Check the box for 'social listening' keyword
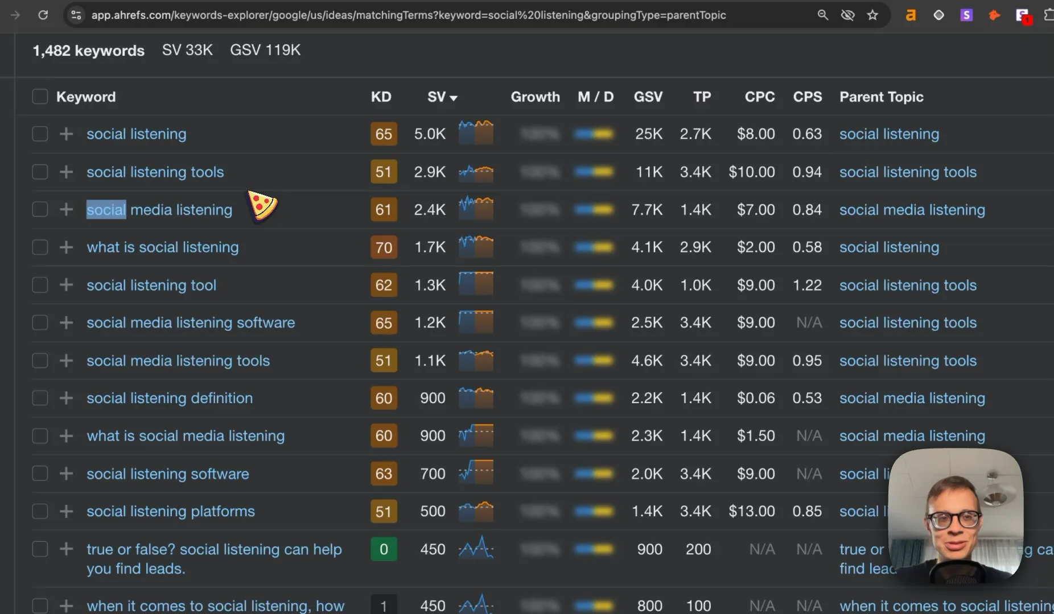The width and height of the screenshot is (1054, 614). pyautogui.click(x=40, y=134)
